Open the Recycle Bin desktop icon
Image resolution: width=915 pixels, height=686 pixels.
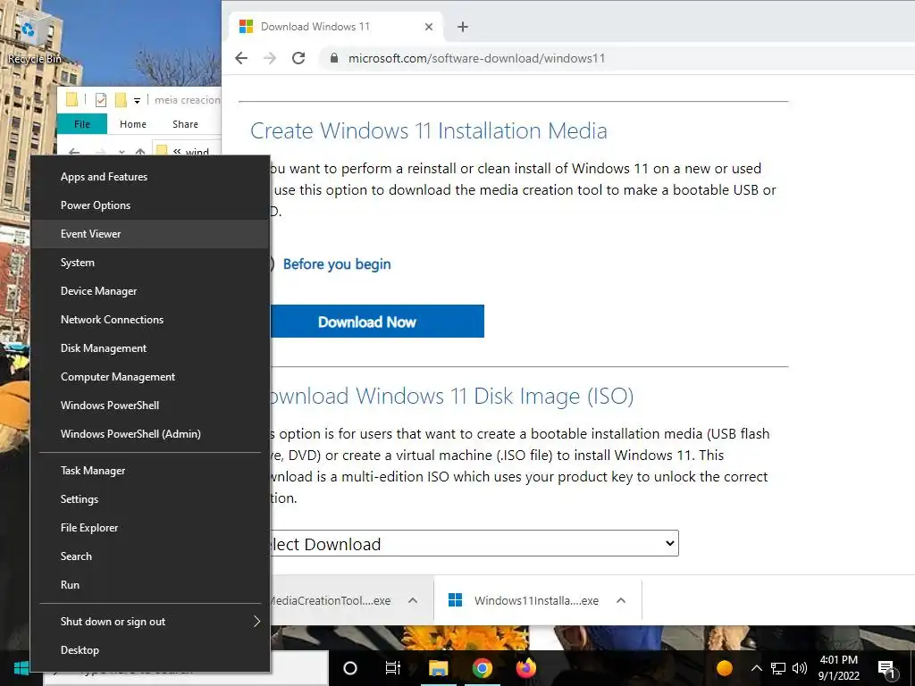[x=34, y=38]
